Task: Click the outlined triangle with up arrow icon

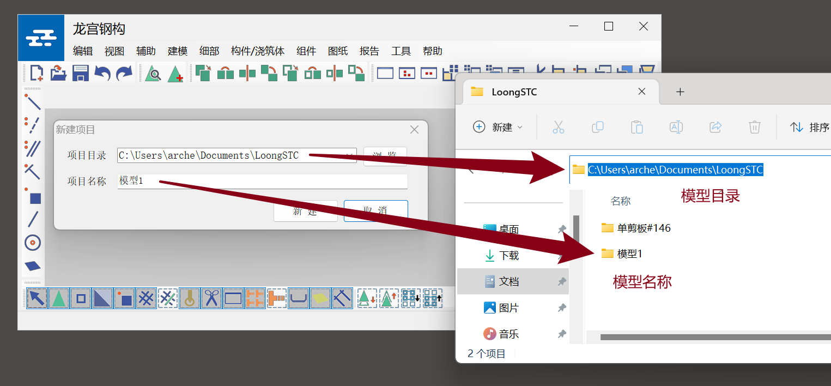Action: (389, 298)
